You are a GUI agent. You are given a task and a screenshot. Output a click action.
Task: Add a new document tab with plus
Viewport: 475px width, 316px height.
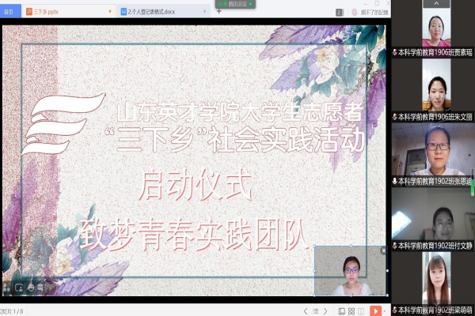[x=219, y=12]
